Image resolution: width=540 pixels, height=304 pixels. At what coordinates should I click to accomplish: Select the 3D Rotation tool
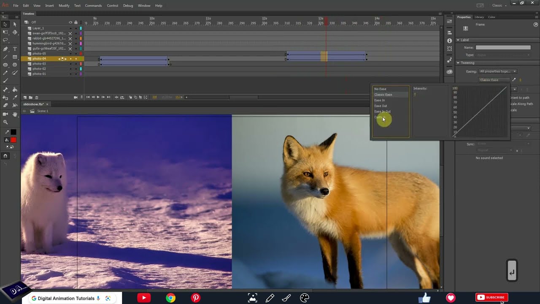point(15,32)
